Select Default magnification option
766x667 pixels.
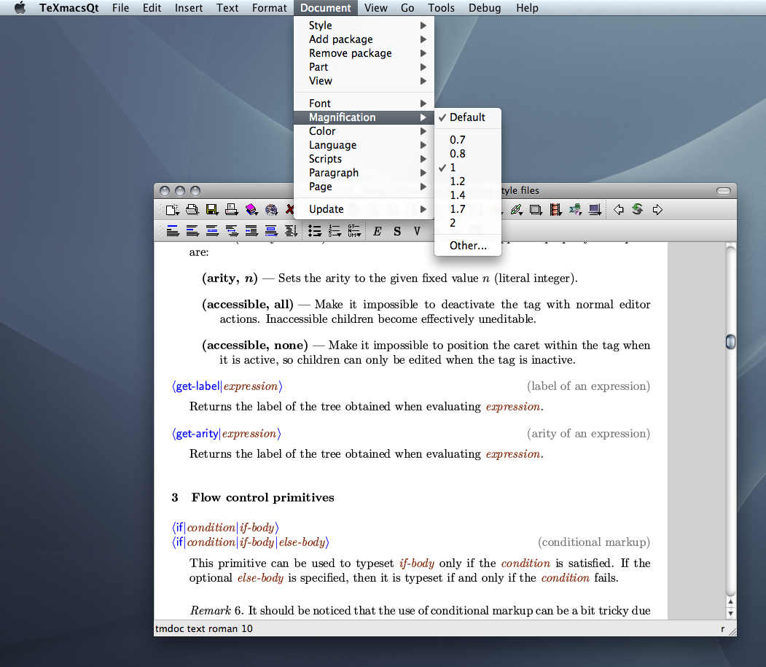pyautogui.click(x=467, y=117)
